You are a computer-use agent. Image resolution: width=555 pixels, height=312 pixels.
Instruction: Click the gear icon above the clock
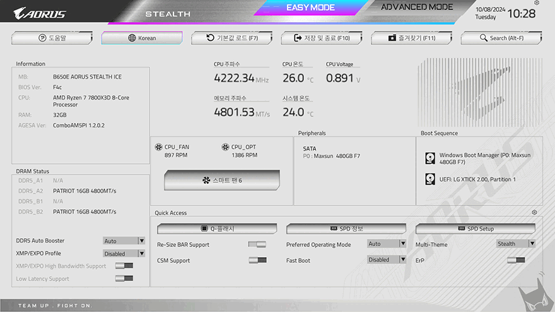click(537, 3)
